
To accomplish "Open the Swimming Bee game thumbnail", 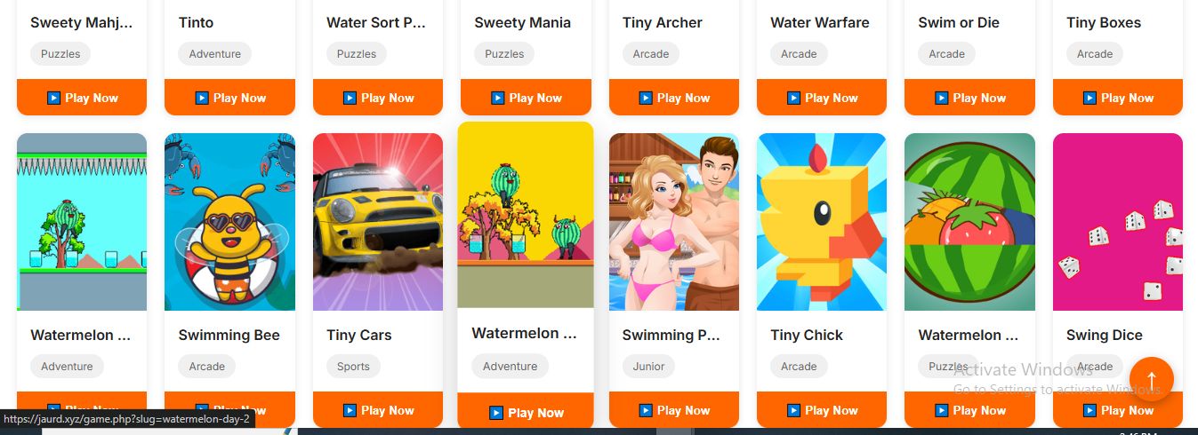I will 229,222.
